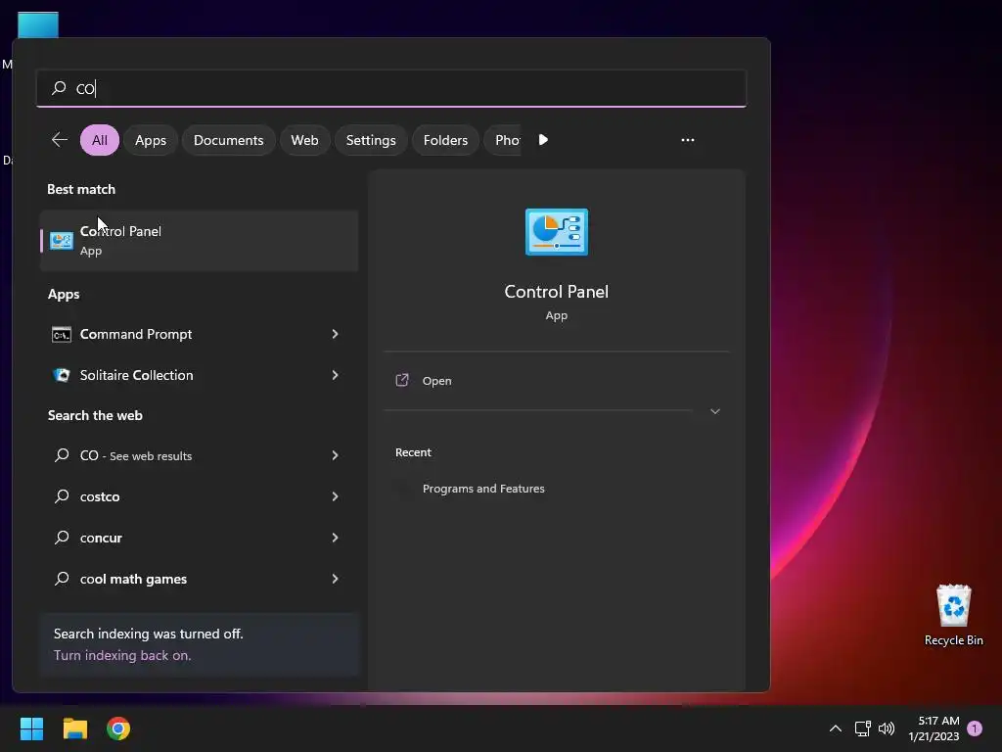Launch Google Chrome from the taskbar
This screenshot has height=752, width=1002.
(118, 728)
